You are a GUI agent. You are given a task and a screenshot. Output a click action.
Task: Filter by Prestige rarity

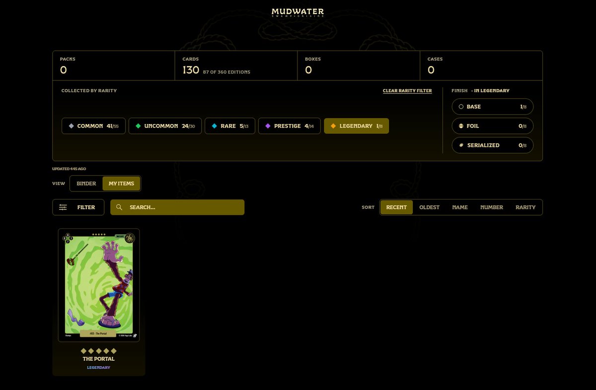click(x=289, y=126)
